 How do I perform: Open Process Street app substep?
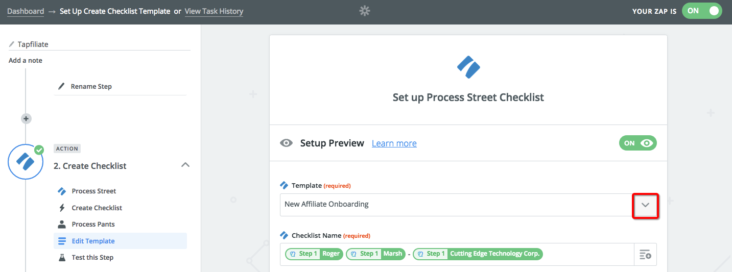tap(94, 191)
